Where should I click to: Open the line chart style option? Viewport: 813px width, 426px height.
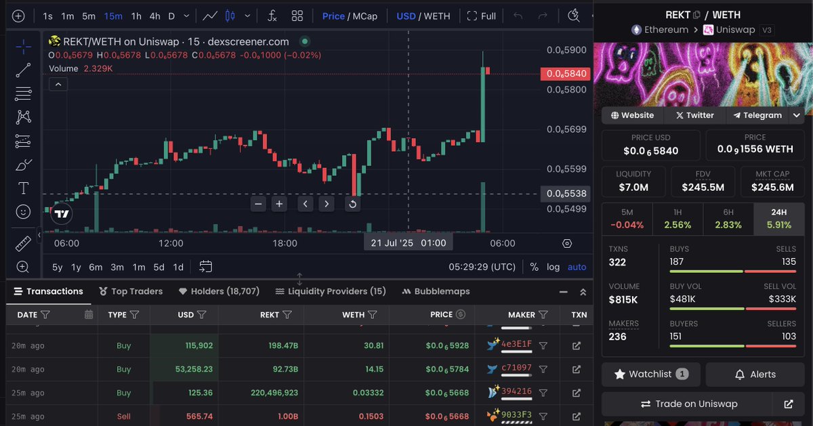(x=210, y=16)
